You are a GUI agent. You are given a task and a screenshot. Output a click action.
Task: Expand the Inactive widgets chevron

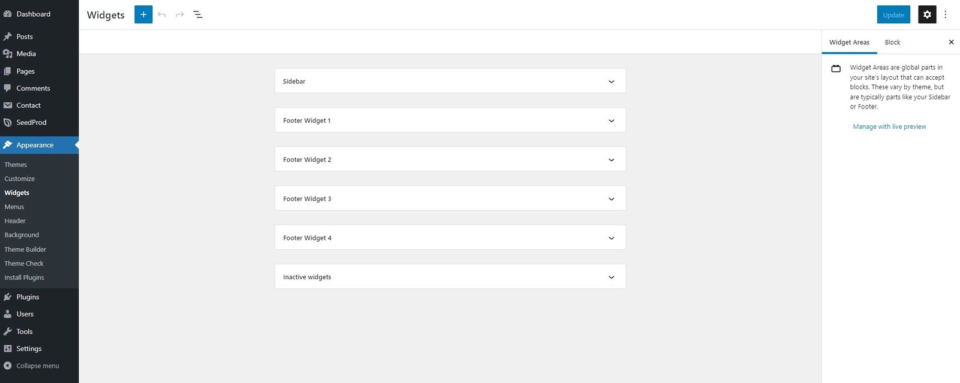tap(611, 277)
